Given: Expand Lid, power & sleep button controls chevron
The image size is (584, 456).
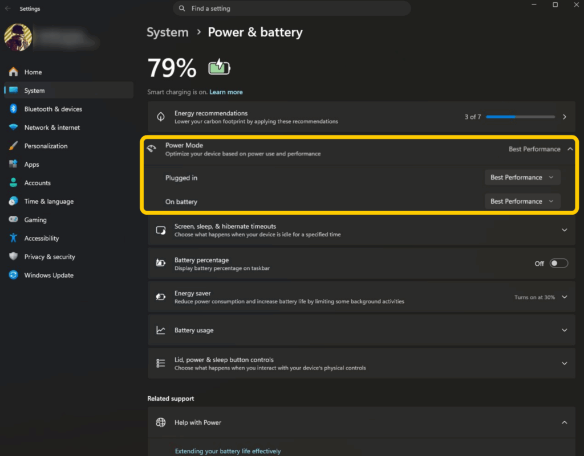Looking at the screenshot, I should [564, 363].
